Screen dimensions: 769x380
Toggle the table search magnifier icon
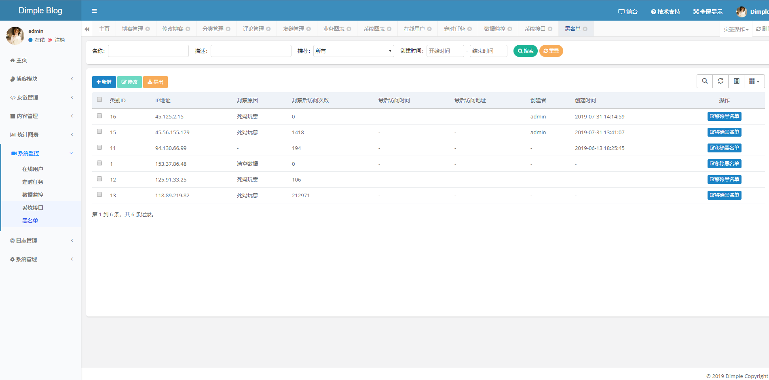[x=705, y=81]
